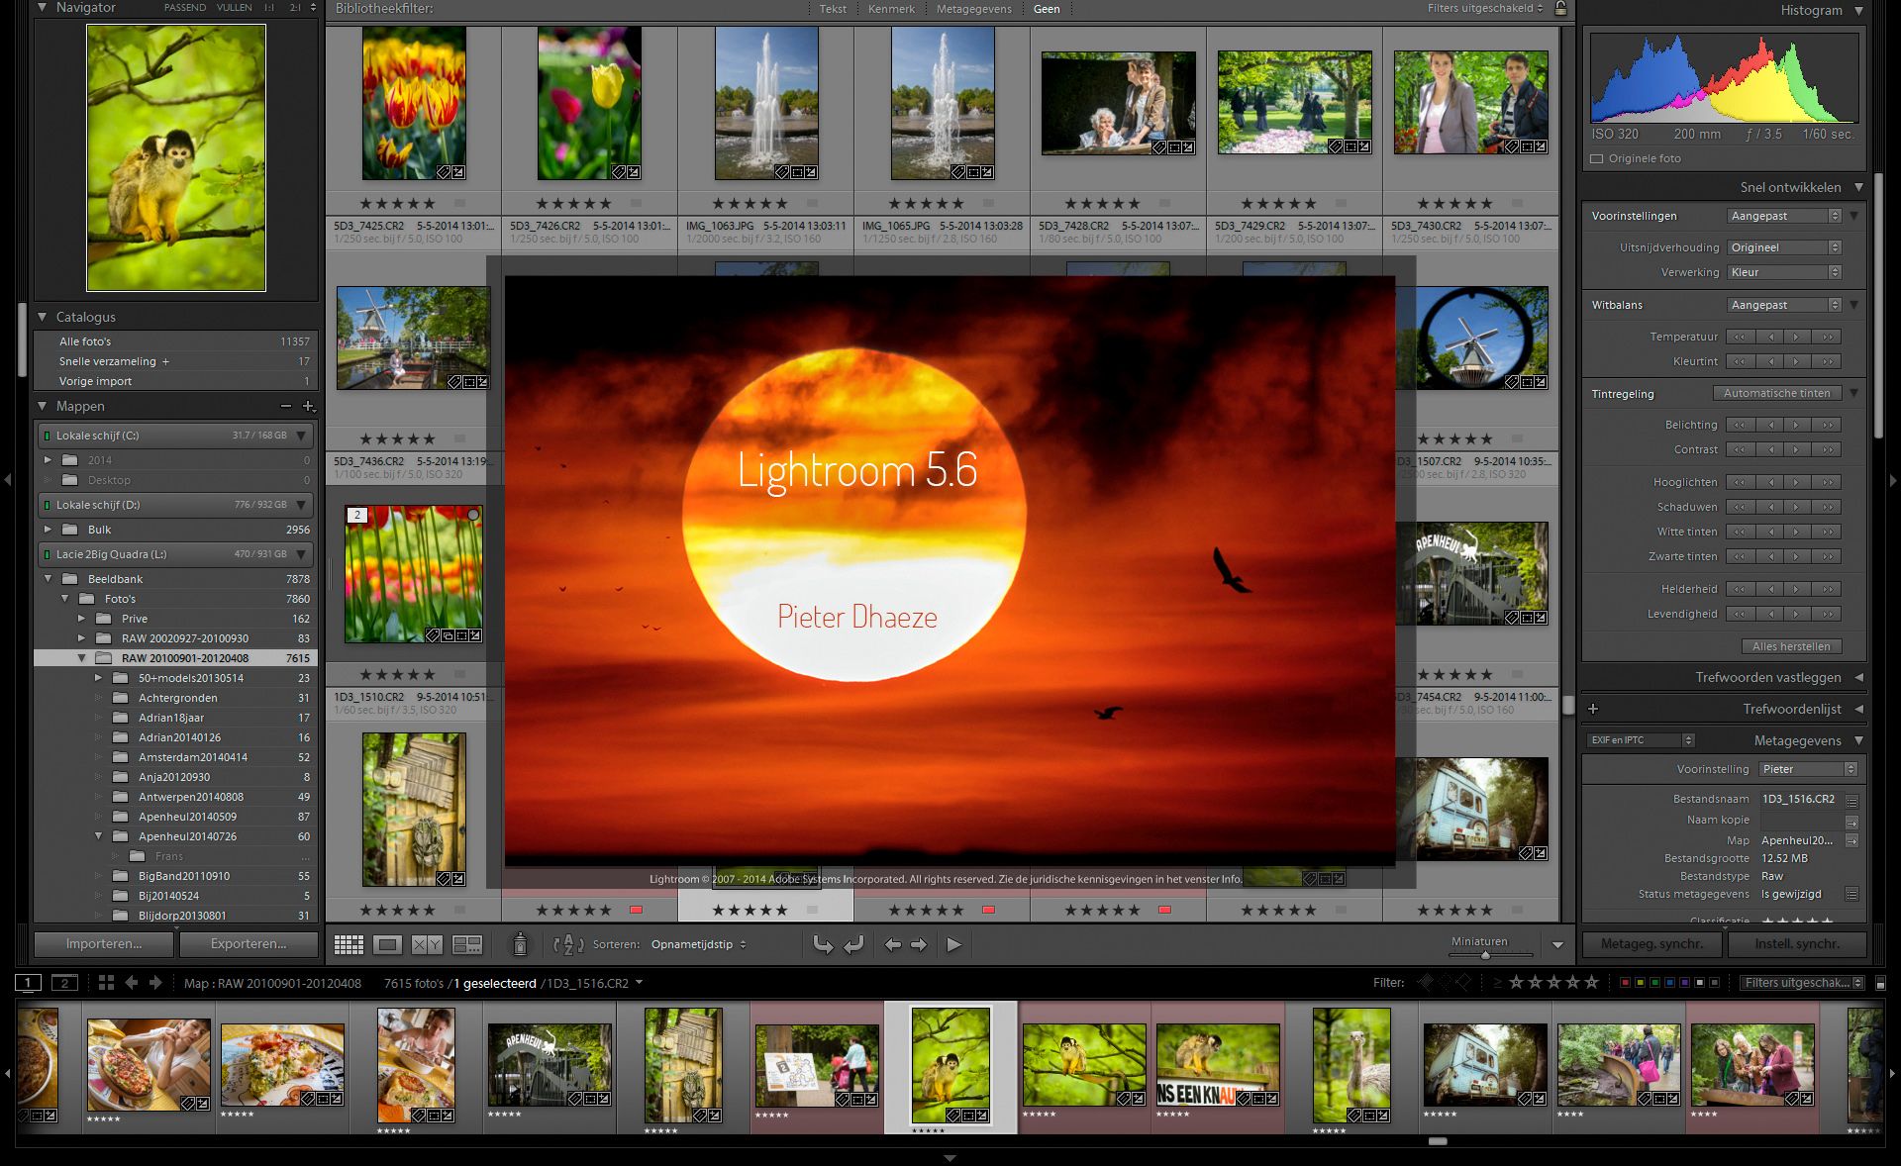Set navigator zoom to 2:1
This screenshot has width=1901, height=1166.
point(295,8)
